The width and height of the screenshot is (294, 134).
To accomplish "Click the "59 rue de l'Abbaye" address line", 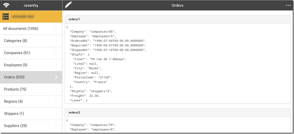I will tap(100, 59).
